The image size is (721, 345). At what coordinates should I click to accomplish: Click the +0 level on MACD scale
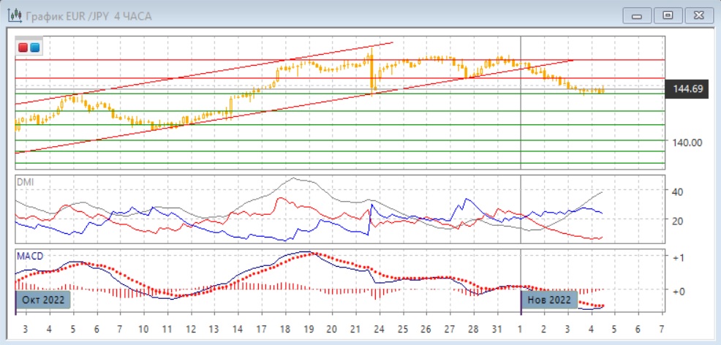click(x=679, y=290)
